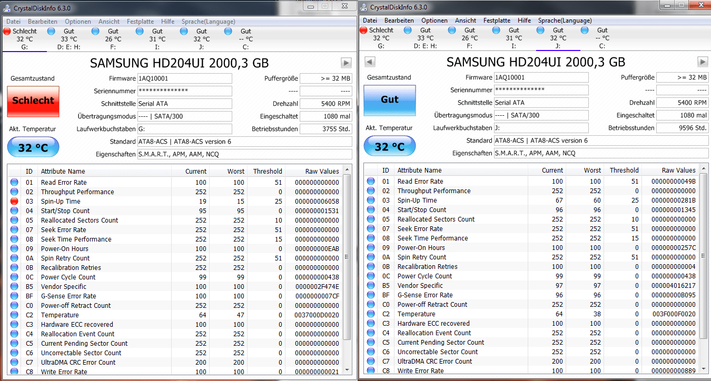The image size is (711, 381).
Task: Open Ansicht menu in right window
Action: [x=466, y=21]
